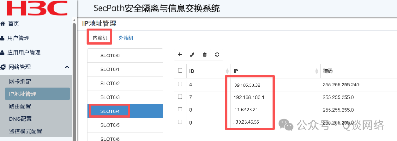This screenshot has height=141, width=397.
Task: Click the ID column header label
Action: (192, 71)
